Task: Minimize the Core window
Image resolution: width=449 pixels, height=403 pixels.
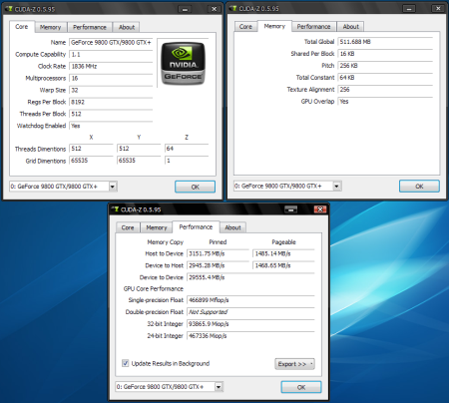Action: point(185,9)
